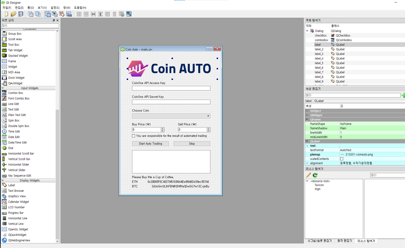The width and height of the screenshot is (405, 248).
Task: Switch to Edit Tab Order mode icon
Action: [69, 14]
